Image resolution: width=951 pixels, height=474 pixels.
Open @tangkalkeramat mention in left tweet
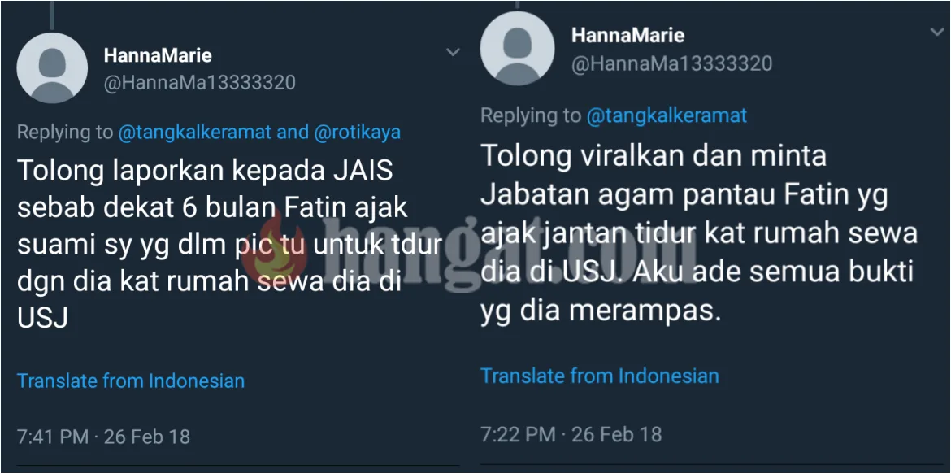tap(194, 133)
